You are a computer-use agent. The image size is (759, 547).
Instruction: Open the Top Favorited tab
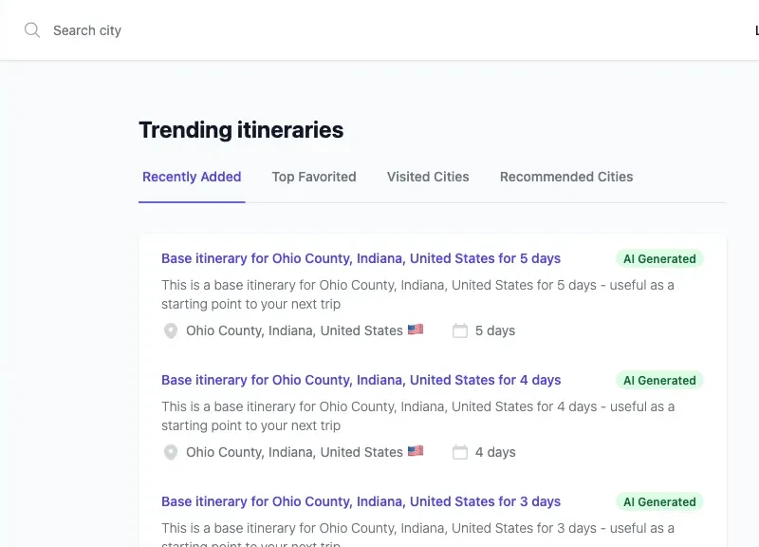point(314,177)
